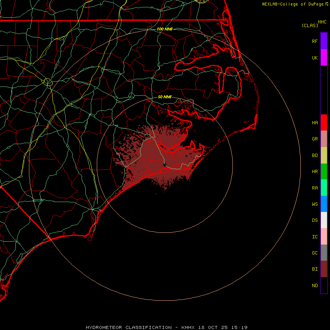Click the HA red legend swatch

coord(324,122)
